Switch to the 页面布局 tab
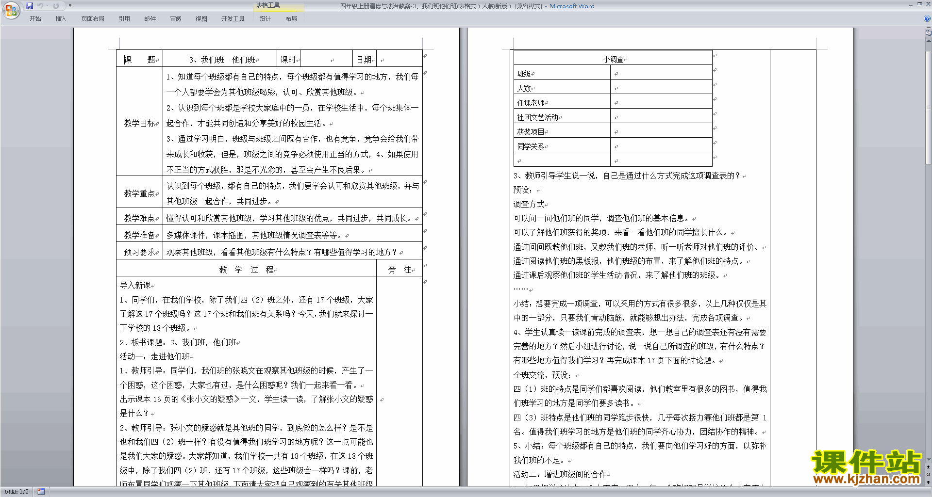Screen dimensions: 932x497 (x=93, y=18)
